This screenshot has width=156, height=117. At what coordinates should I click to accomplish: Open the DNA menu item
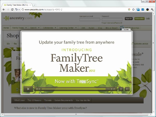click(x=83, y=28)
